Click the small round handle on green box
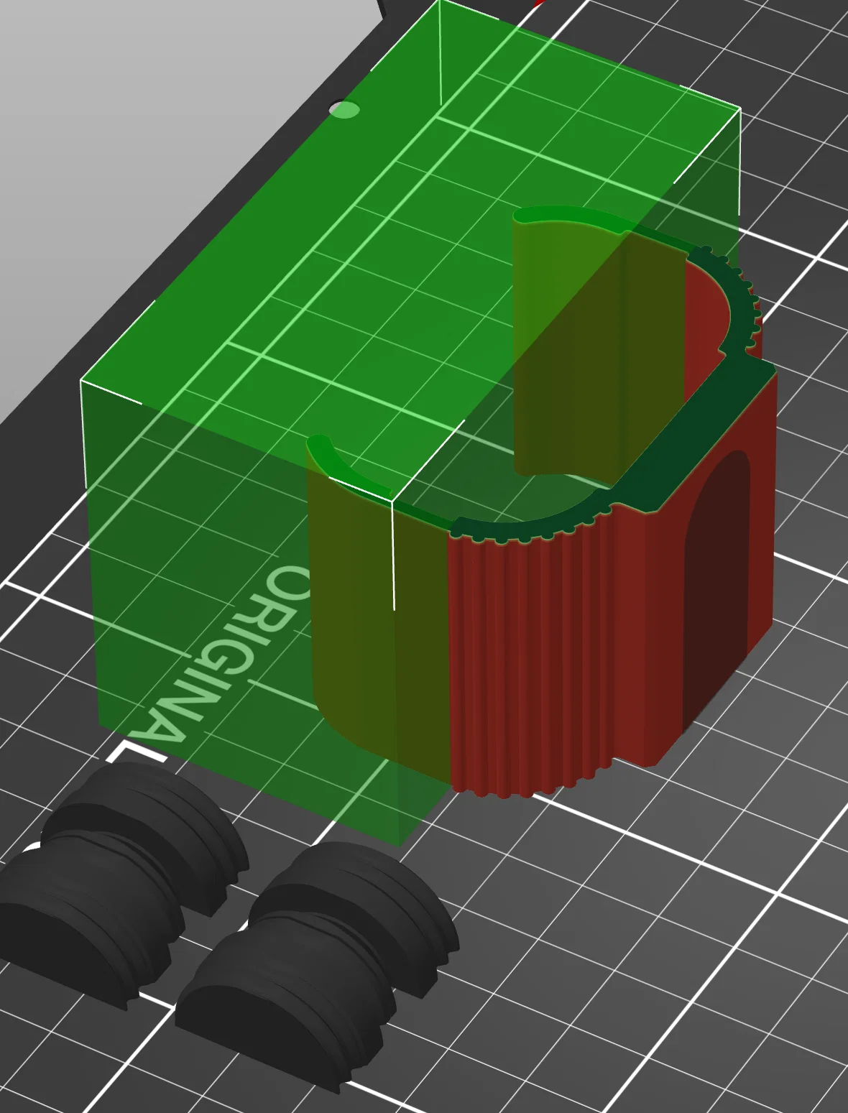The image size is (848, 1113). [344, 109]
